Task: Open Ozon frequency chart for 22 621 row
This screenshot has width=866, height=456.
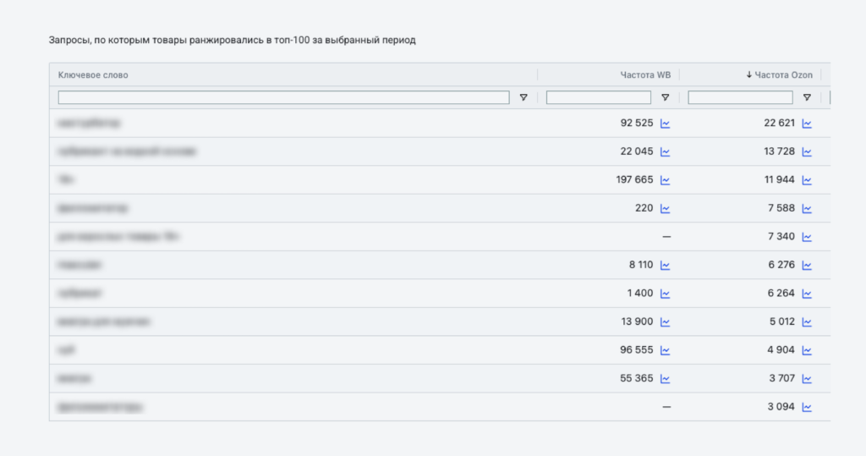Action: (x=807, y=124)
